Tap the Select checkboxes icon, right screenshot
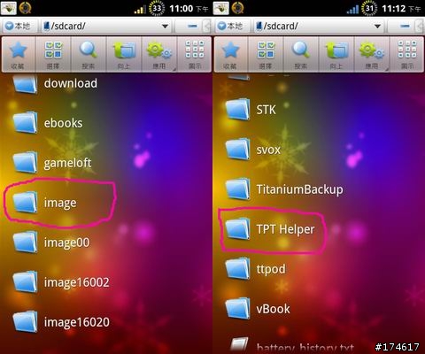Viewport: 425px width, 354px height. pos(266,54)
